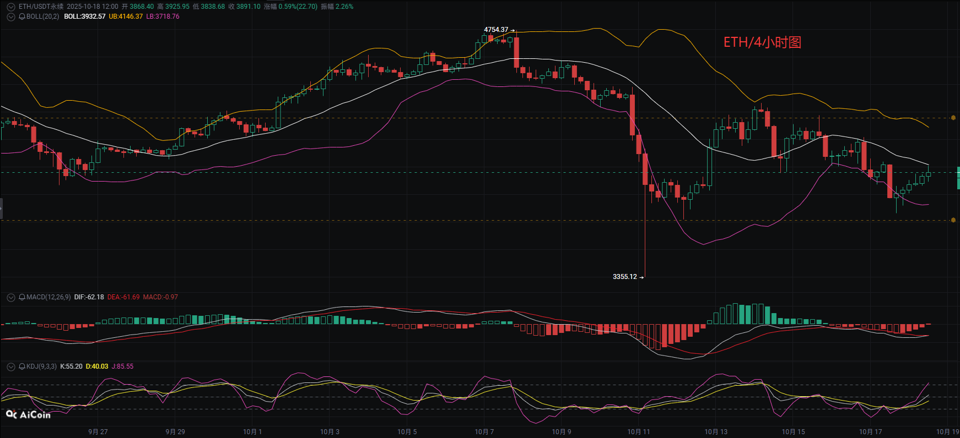Click the BOLL:3932.57 middle band value
The image size is (960, 438).
coord(85,17)
